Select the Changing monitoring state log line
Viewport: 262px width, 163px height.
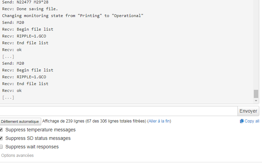tap(73, 16)
